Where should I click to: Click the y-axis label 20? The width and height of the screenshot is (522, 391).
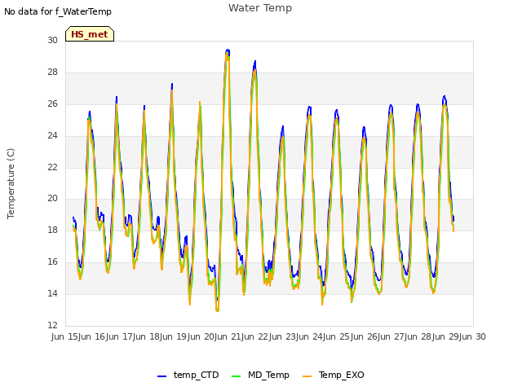click(52, 198)
